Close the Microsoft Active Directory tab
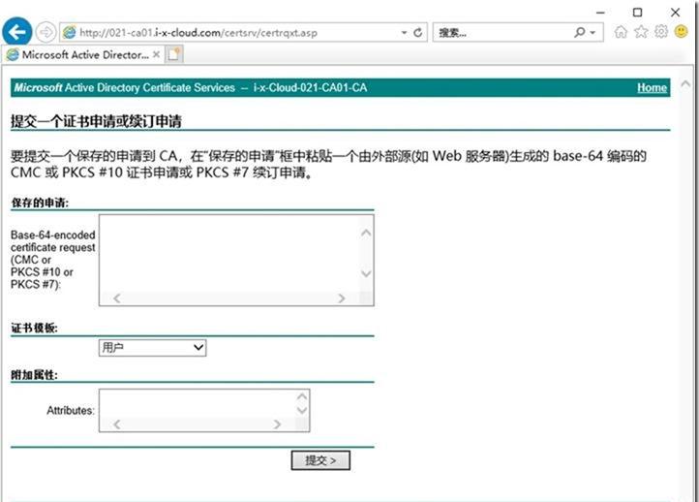The width and height of the screenshot is (699, 502). (x=156, y=54)
